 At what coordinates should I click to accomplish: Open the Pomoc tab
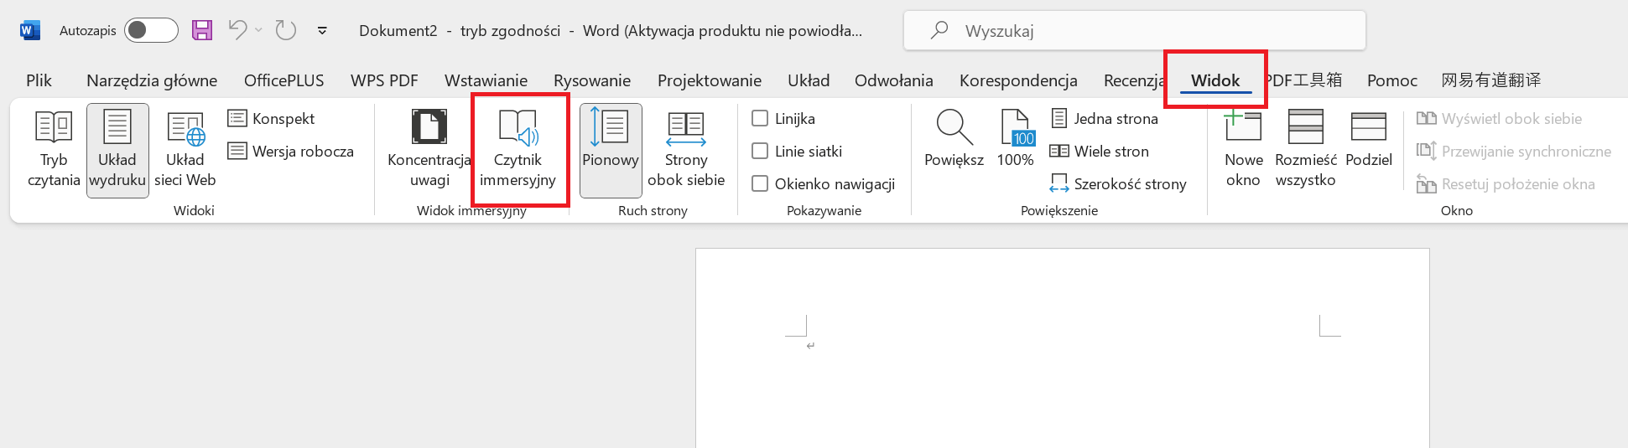tap(1392, 80)
